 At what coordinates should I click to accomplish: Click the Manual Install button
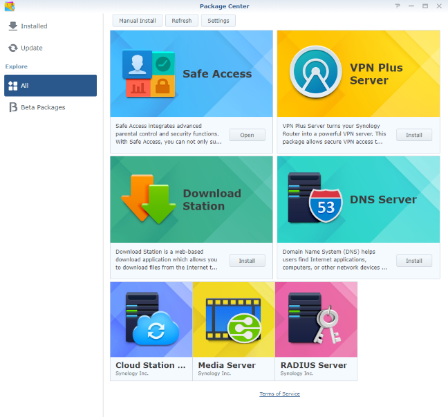click(138, 21)
